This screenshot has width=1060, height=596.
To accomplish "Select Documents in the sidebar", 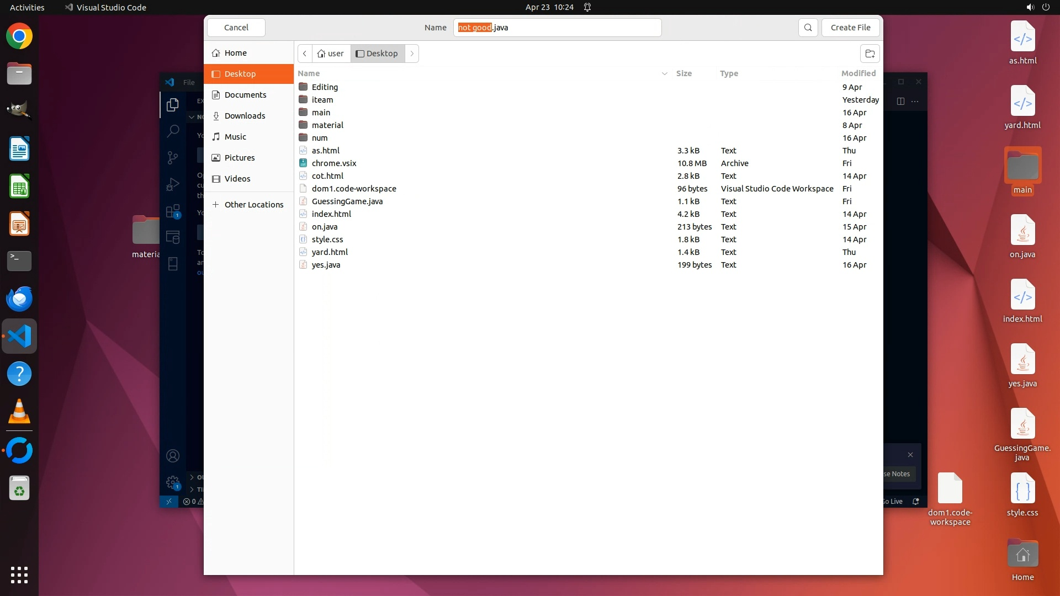I will 245,95.
